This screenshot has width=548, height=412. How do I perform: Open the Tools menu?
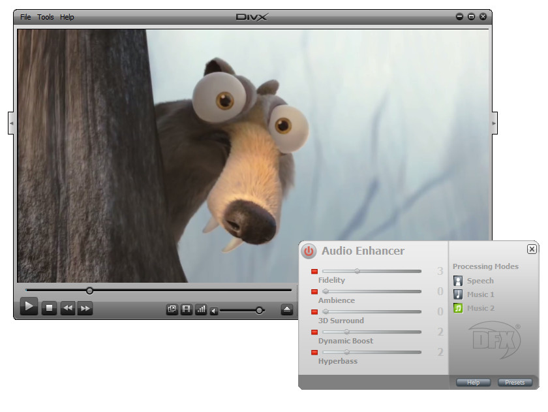(x=46, y=17)
